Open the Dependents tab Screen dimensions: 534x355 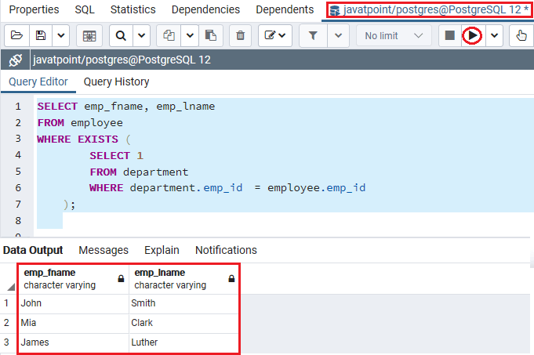285,9
